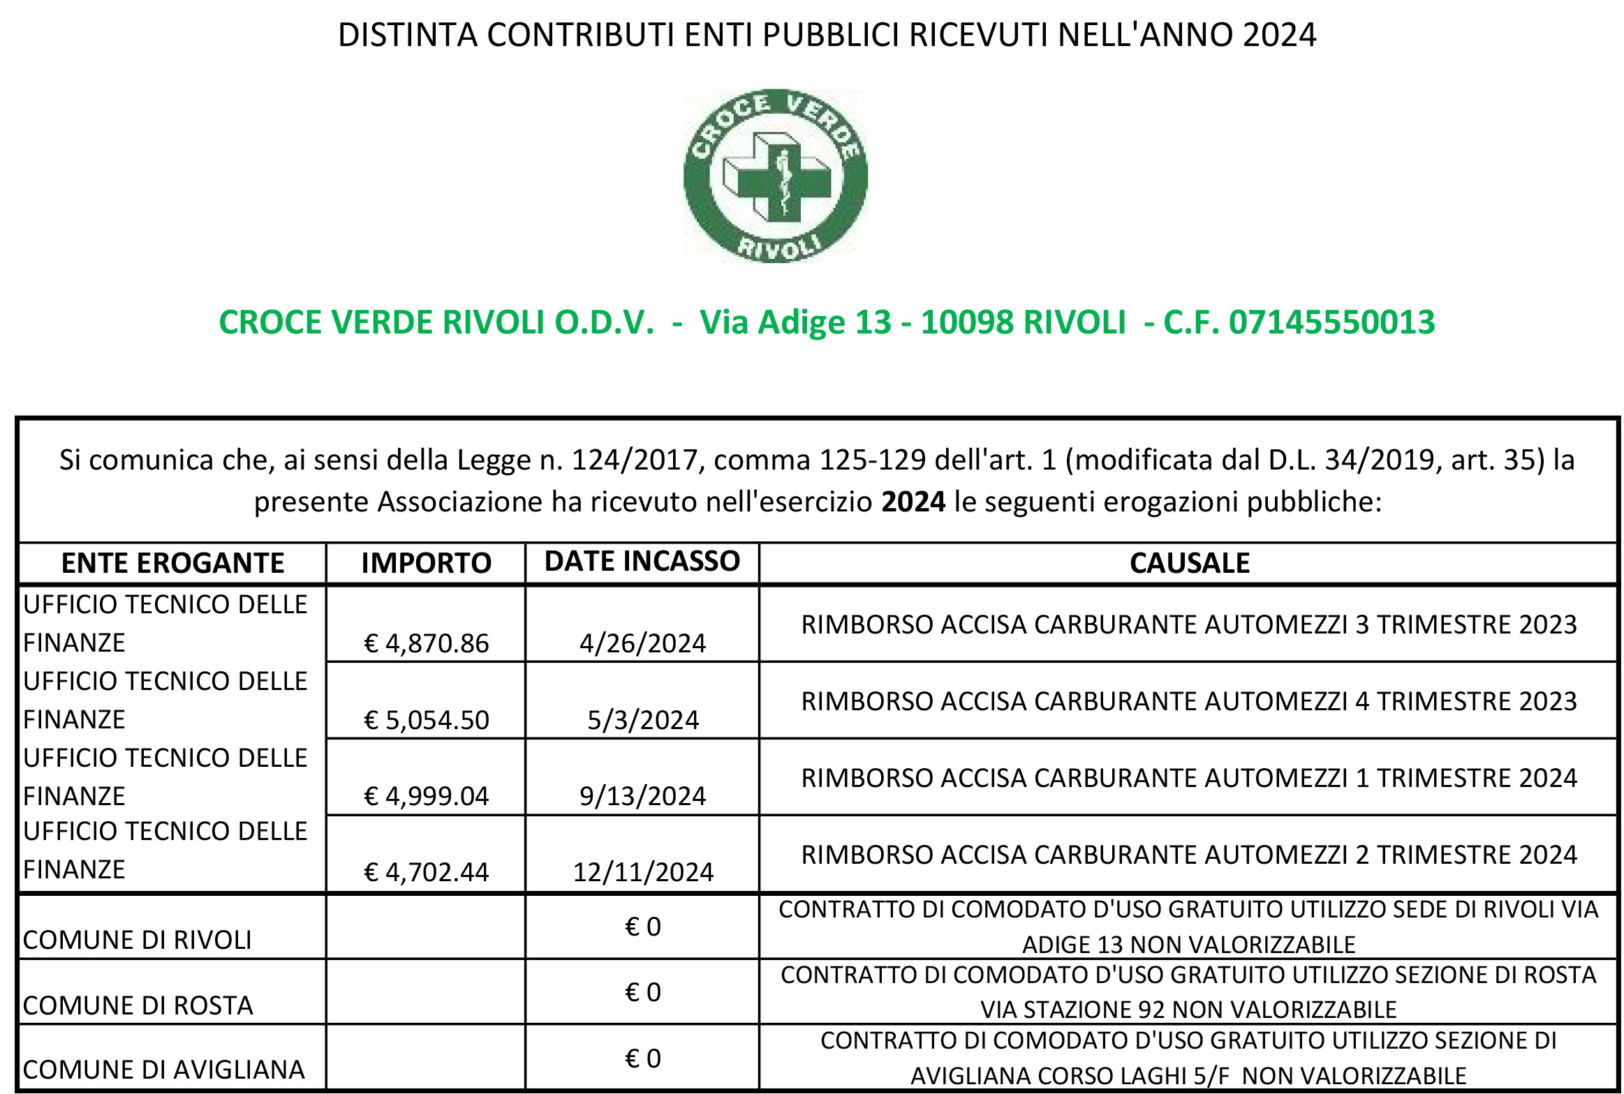Click the causale mentioning 'SEDE DI RIVOLI VIA ADIGE 13'
Screen dimensions: 1624x1094
point(1188,927)
